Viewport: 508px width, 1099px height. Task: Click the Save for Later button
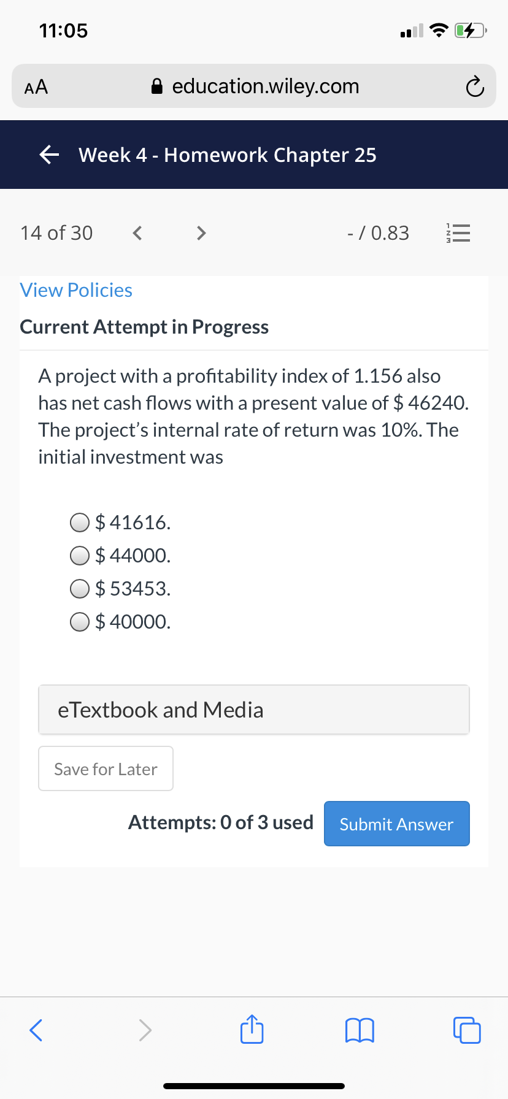coord(106,768)
